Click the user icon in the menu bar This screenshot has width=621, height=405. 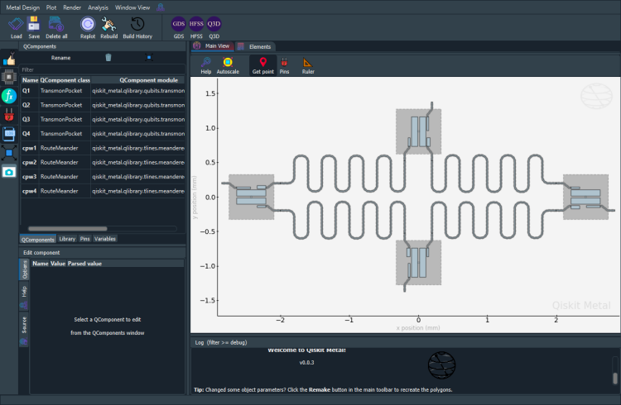click(x=161, y=7)
